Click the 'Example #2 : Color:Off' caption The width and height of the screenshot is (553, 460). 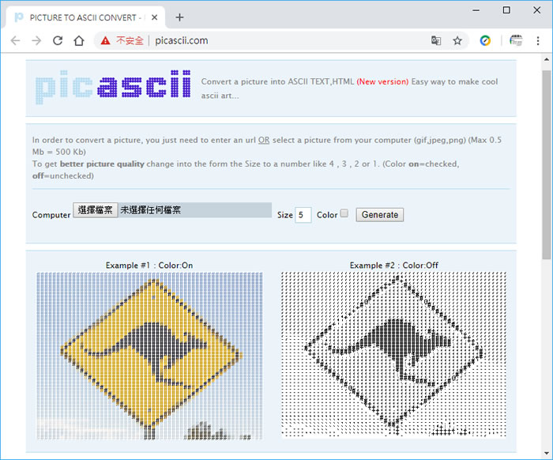[x=394, y=266]
